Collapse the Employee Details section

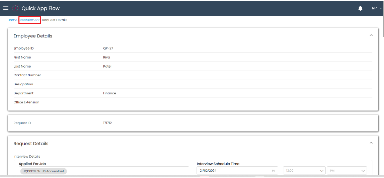tap(371, 35)
